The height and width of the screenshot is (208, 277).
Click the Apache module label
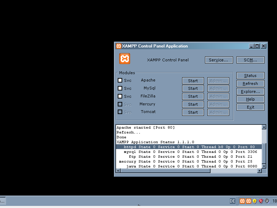coord(148,80)
